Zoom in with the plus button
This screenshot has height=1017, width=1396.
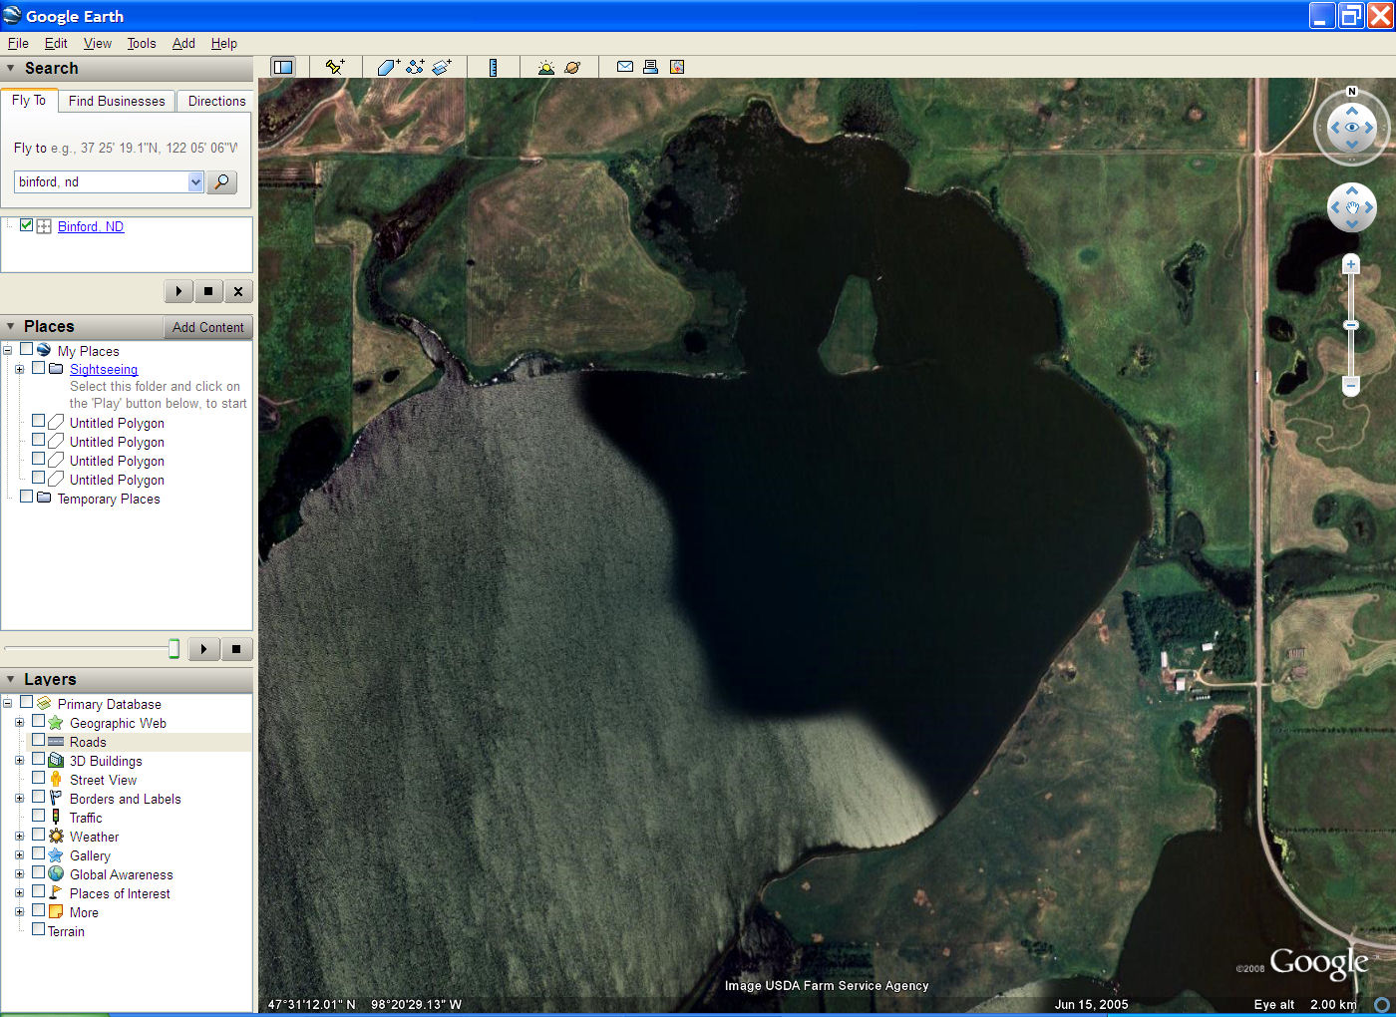click(1351, 264)
